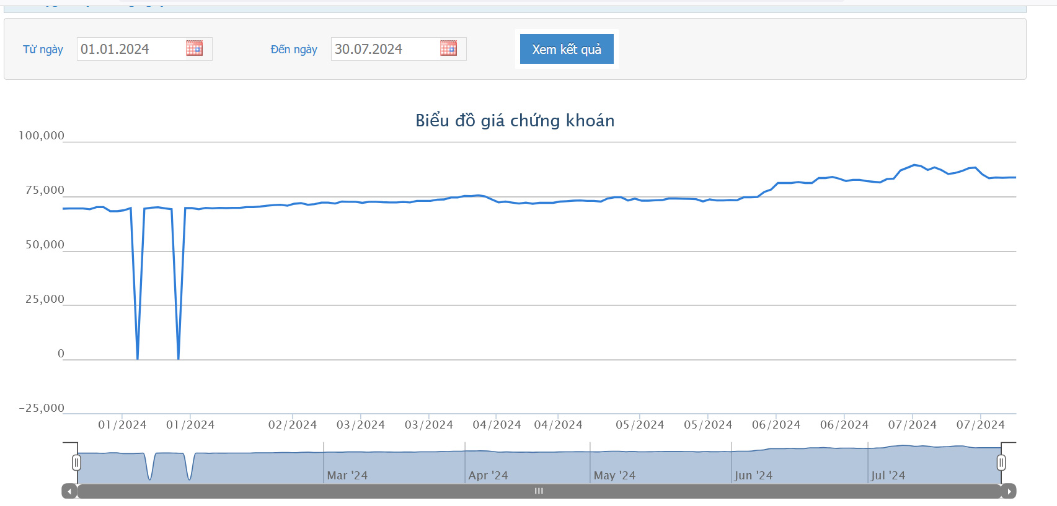Select Mar '24 marker in the navigator
The height and width of the screenshot is (506, 1057).
tap(347, 475)
